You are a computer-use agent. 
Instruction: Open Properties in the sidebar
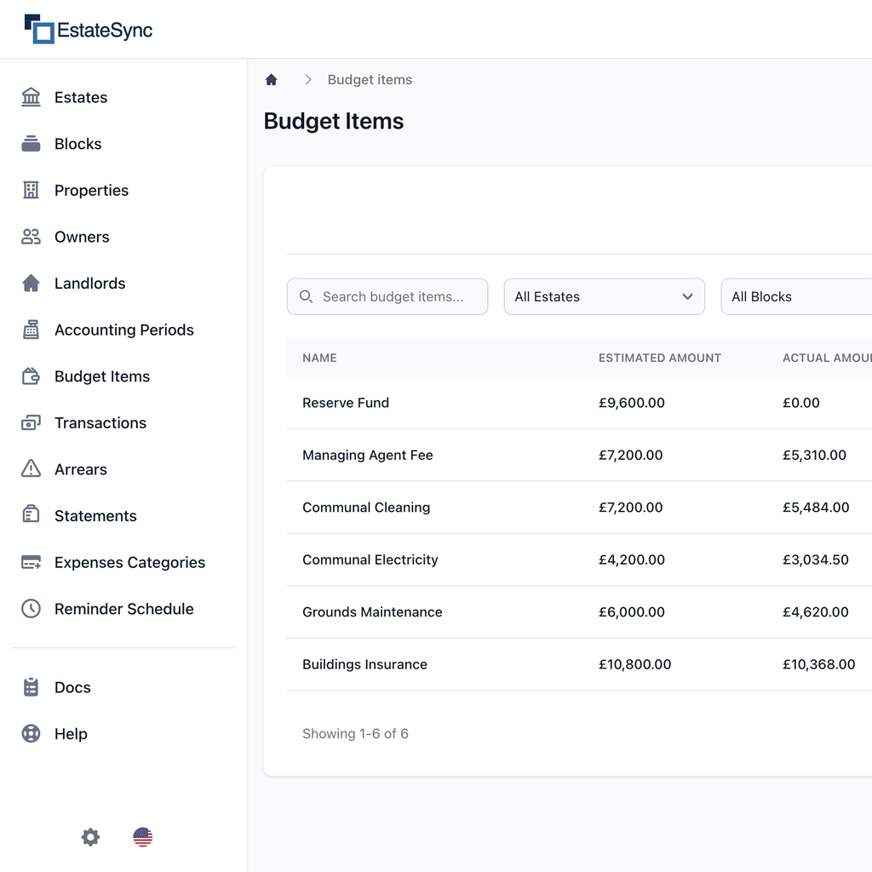(92, 191)
